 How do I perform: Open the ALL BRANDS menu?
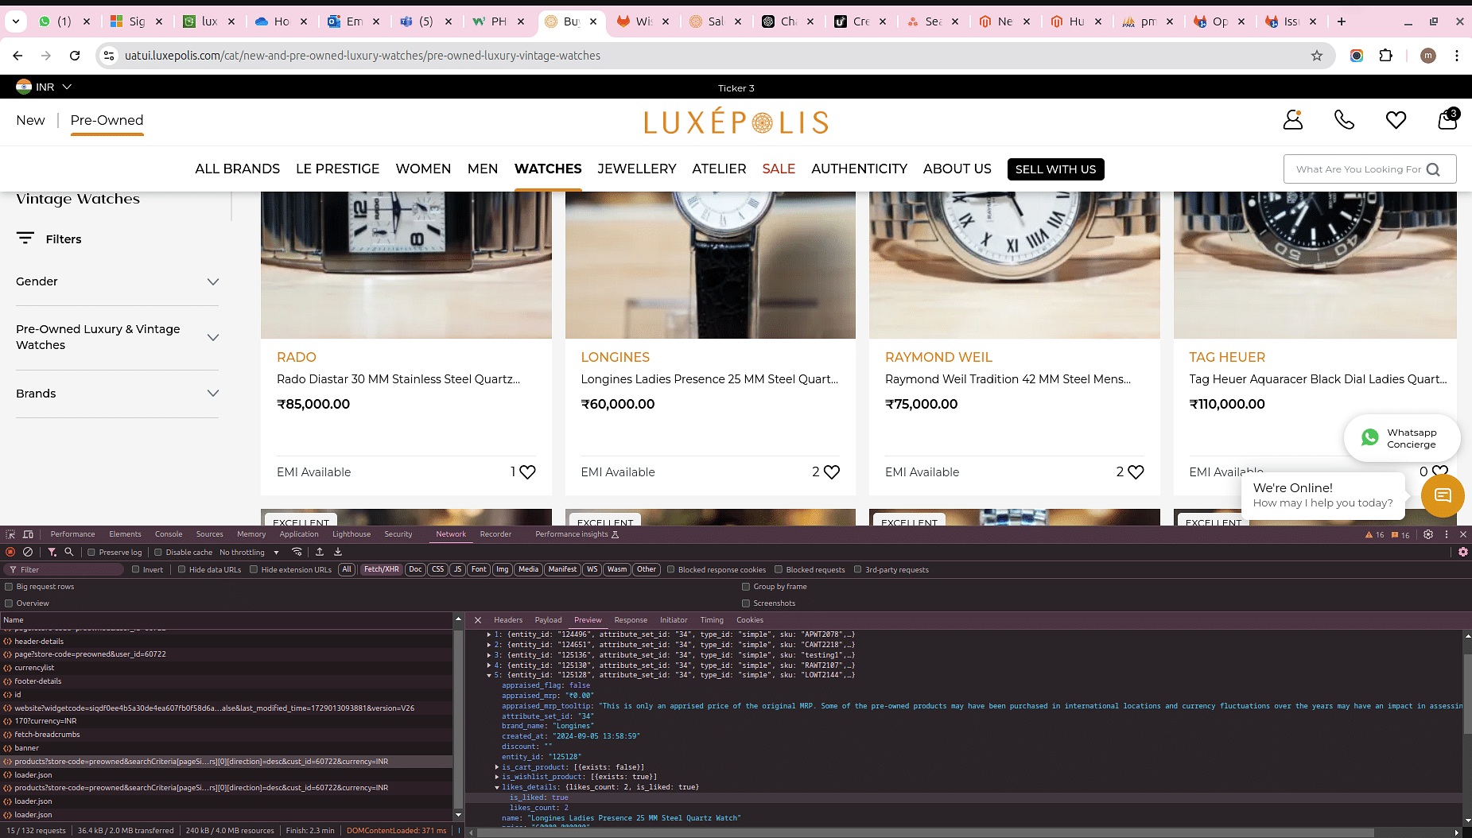pos(237,169)
